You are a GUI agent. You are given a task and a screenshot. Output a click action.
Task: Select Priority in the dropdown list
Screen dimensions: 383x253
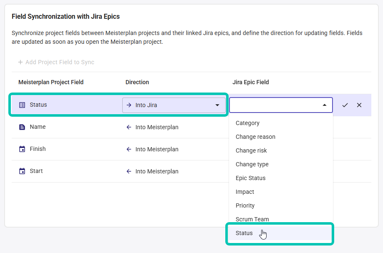[281, 205]
